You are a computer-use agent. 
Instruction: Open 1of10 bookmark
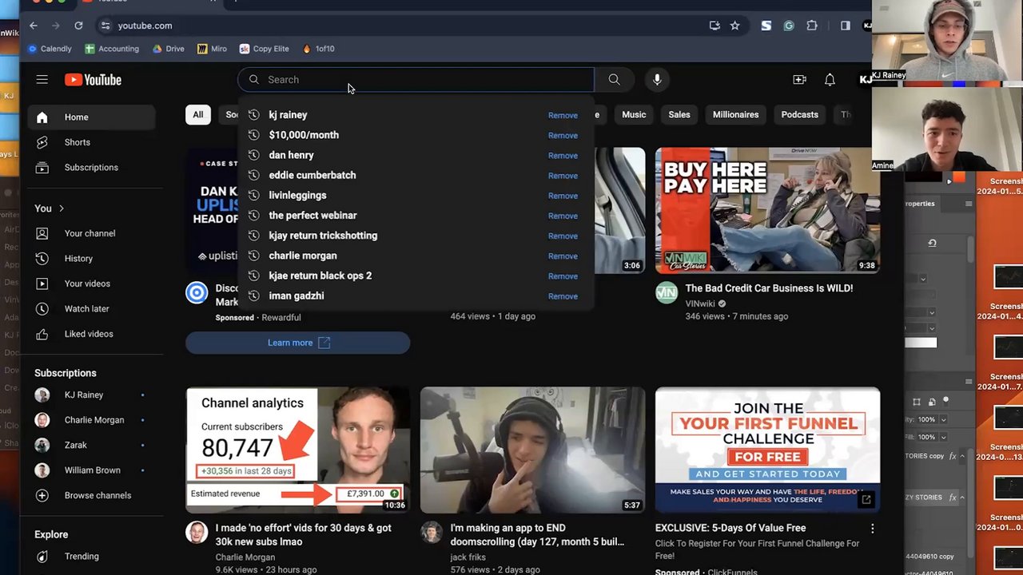318,49
